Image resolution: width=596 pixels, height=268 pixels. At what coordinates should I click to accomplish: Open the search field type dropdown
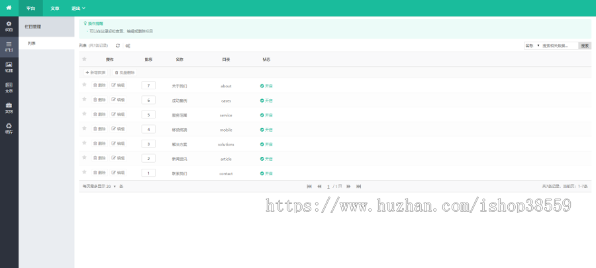[x=532, y=46]
